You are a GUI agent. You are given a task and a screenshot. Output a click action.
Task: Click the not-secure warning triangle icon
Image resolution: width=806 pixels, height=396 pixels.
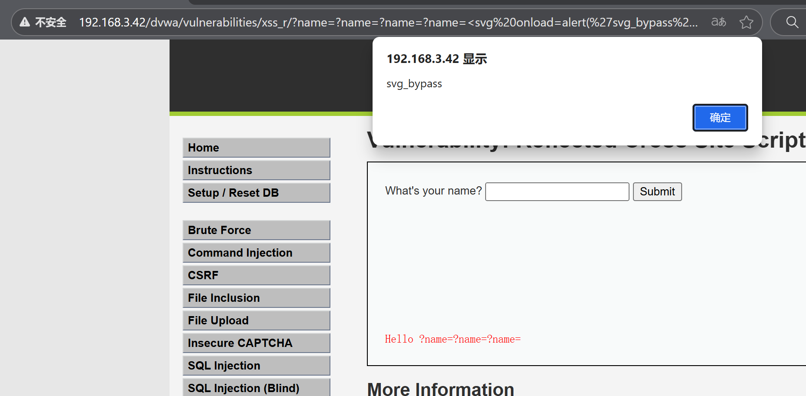(25, 22)
